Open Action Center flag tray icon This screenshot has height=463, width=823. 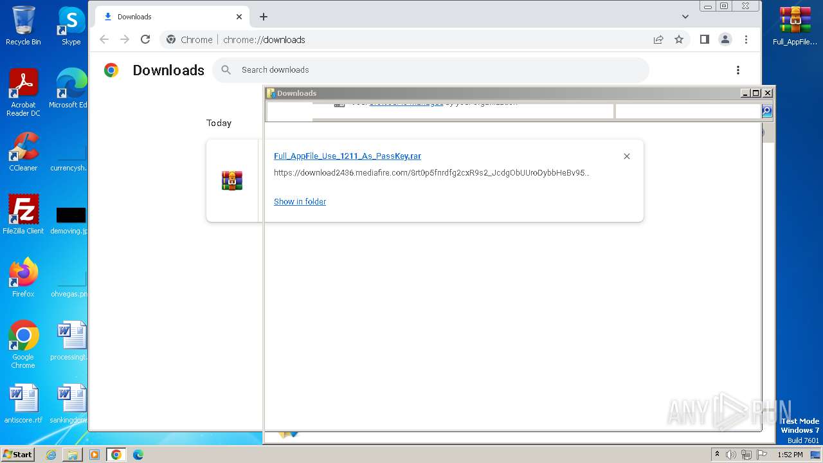click(x=762, y=455)
